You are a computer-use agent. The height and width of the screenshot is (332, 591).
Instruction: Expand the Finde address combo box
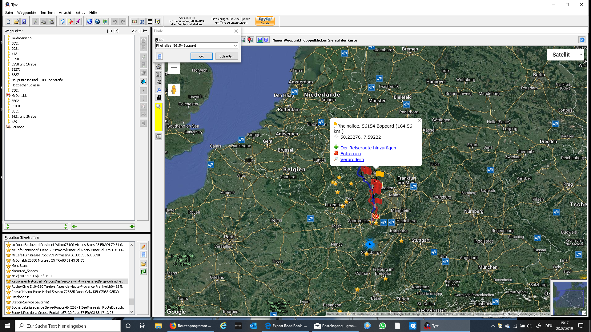tap(235, 46)
